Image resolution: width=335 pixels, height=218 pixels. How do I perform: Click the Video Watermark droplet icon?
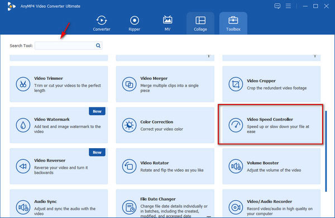[23, 125]
